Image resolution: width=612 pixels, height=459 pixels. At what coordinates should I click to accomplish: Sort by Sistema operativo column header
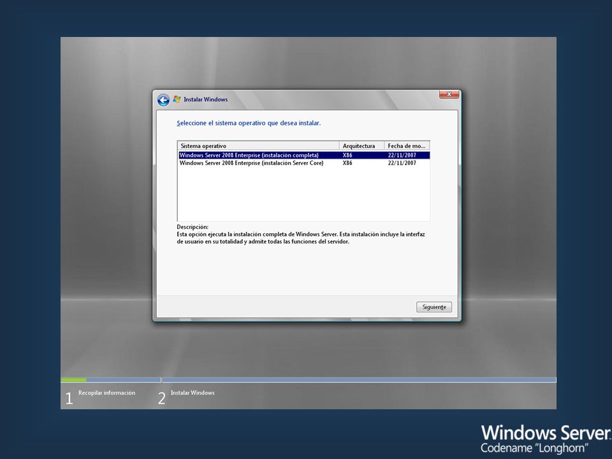[x=258, y=145]
